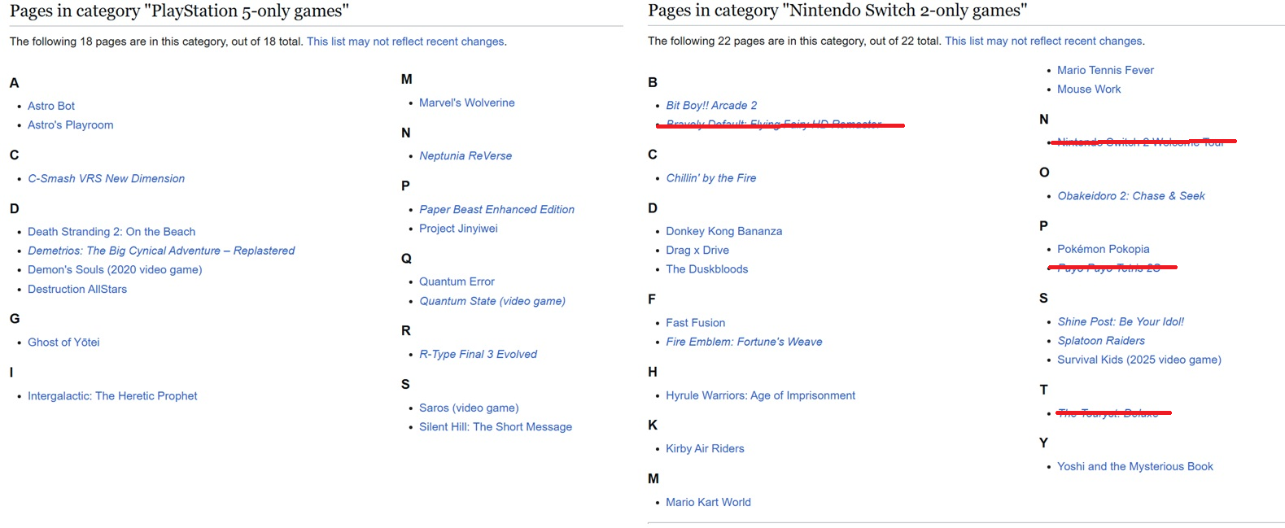
Task: Open the Ghost of Yōtei page
Action: 63,343
